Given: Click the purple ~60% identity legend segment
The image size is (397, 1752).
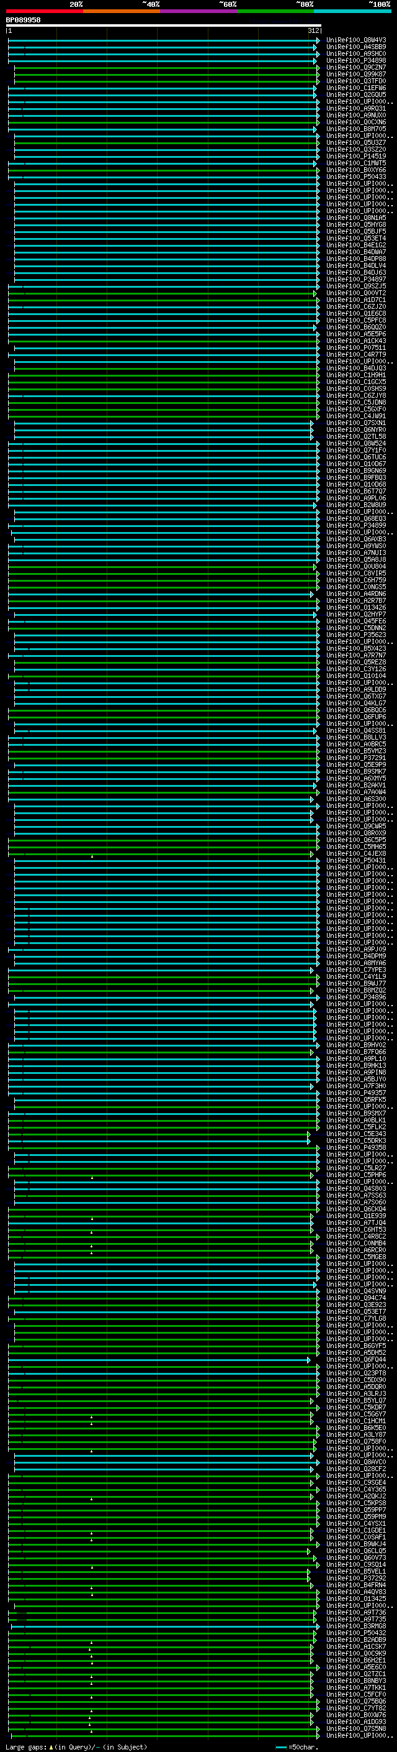Looking at the screenshot, I should click(199, 11).
